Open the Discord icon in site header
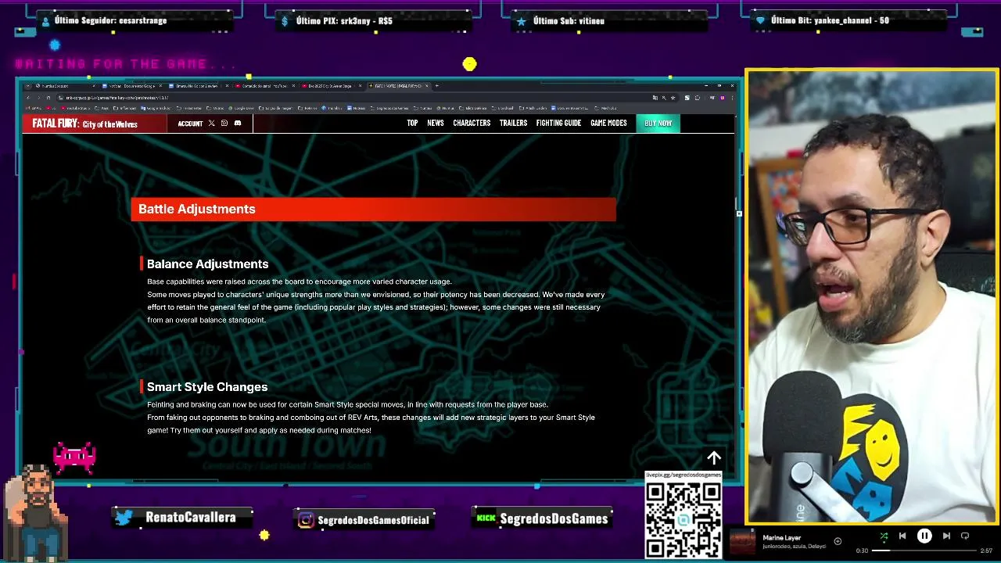Viewport: 1001px width, 563px height. 238,124
